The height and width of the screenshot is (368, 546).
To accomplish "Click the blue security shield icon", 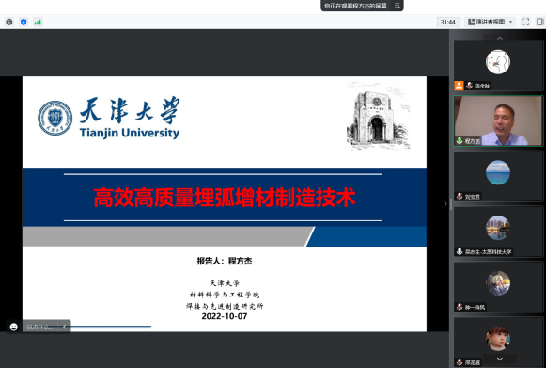I will (x=23, y=22).
